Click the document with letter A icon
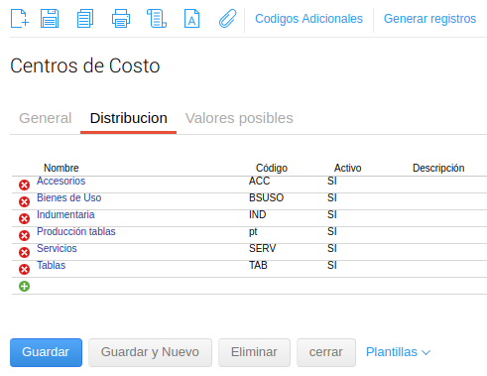 pyautogui.click(x=191, y=19)
